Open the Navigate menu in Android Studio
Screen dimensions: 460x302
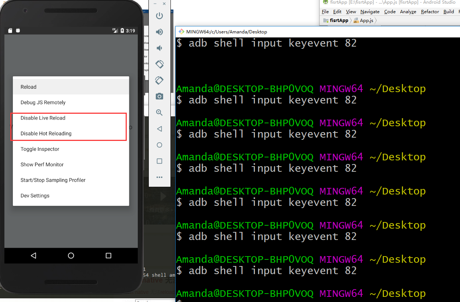[x=370, y=12]
